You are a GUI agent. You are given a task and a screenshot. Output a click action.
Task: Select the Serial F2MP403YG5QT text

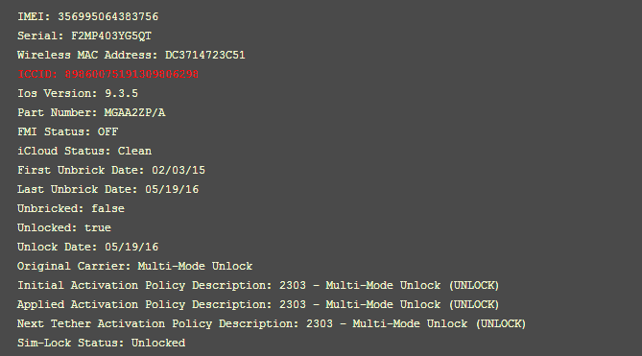pyautogui.click(x=84, y=36)
